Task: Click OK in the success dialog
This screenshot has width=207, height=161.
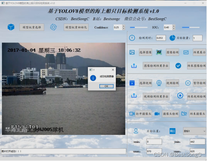Action: coord(106,86)
